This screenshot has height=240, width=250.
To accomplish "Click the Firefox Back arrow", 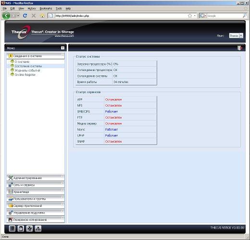I will click(6, 16).
